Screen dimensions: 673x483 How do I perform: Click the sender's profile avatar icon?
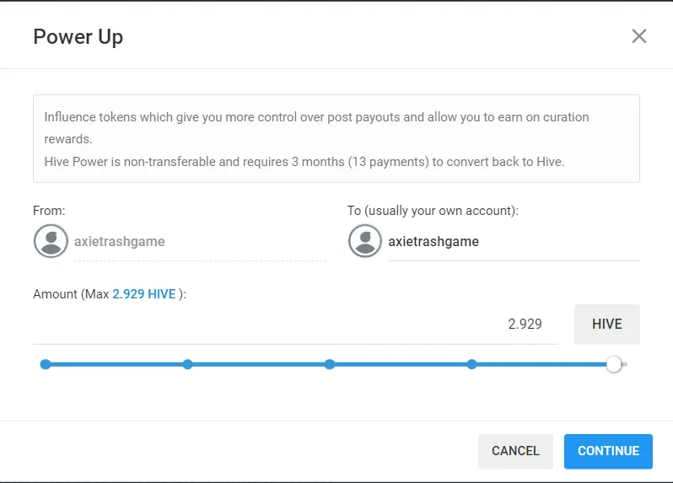51,241
